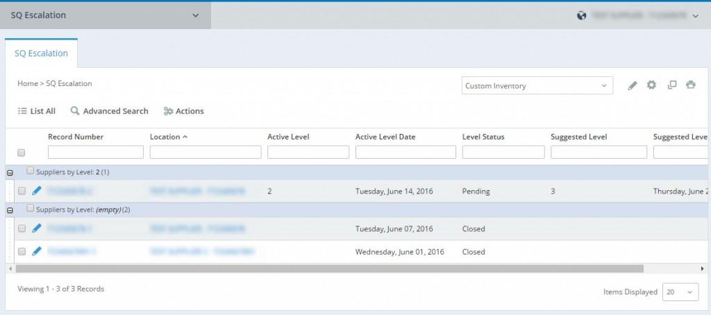Check the Suppliers by Level: (empty) group checkbox
This screenshot has height=315, width=711.
(30, 208)
